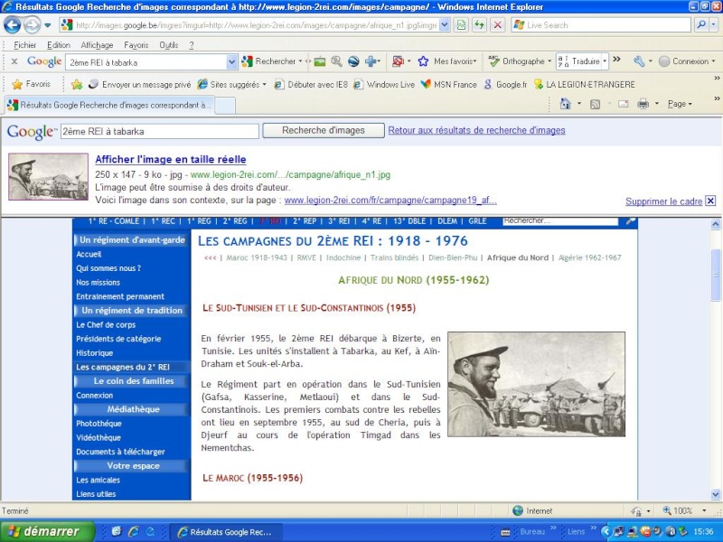
Task: Open Afficher l'image en taille réelle link
Action: (171, 160)
